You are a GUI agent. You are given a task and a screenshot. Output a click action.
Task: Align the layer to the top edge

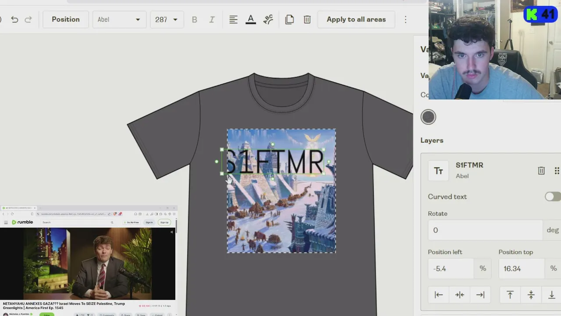click(510, 295)
